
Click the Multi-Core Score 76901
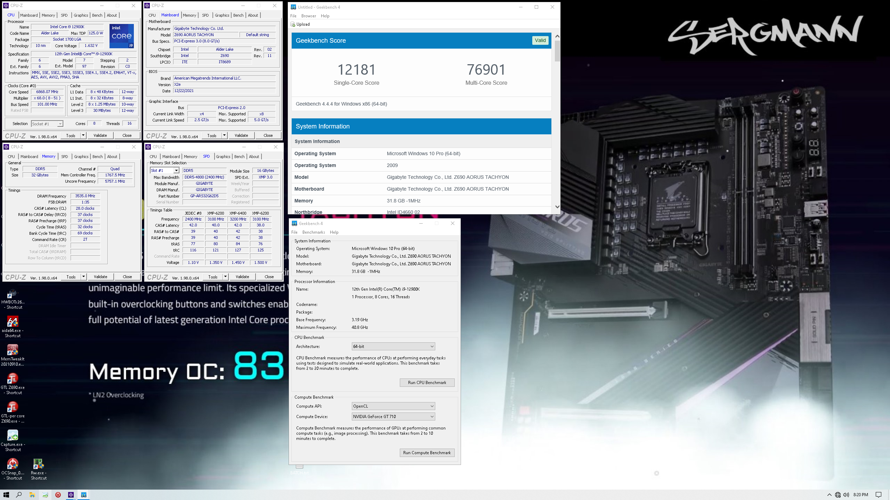click(x=486, y=70)
